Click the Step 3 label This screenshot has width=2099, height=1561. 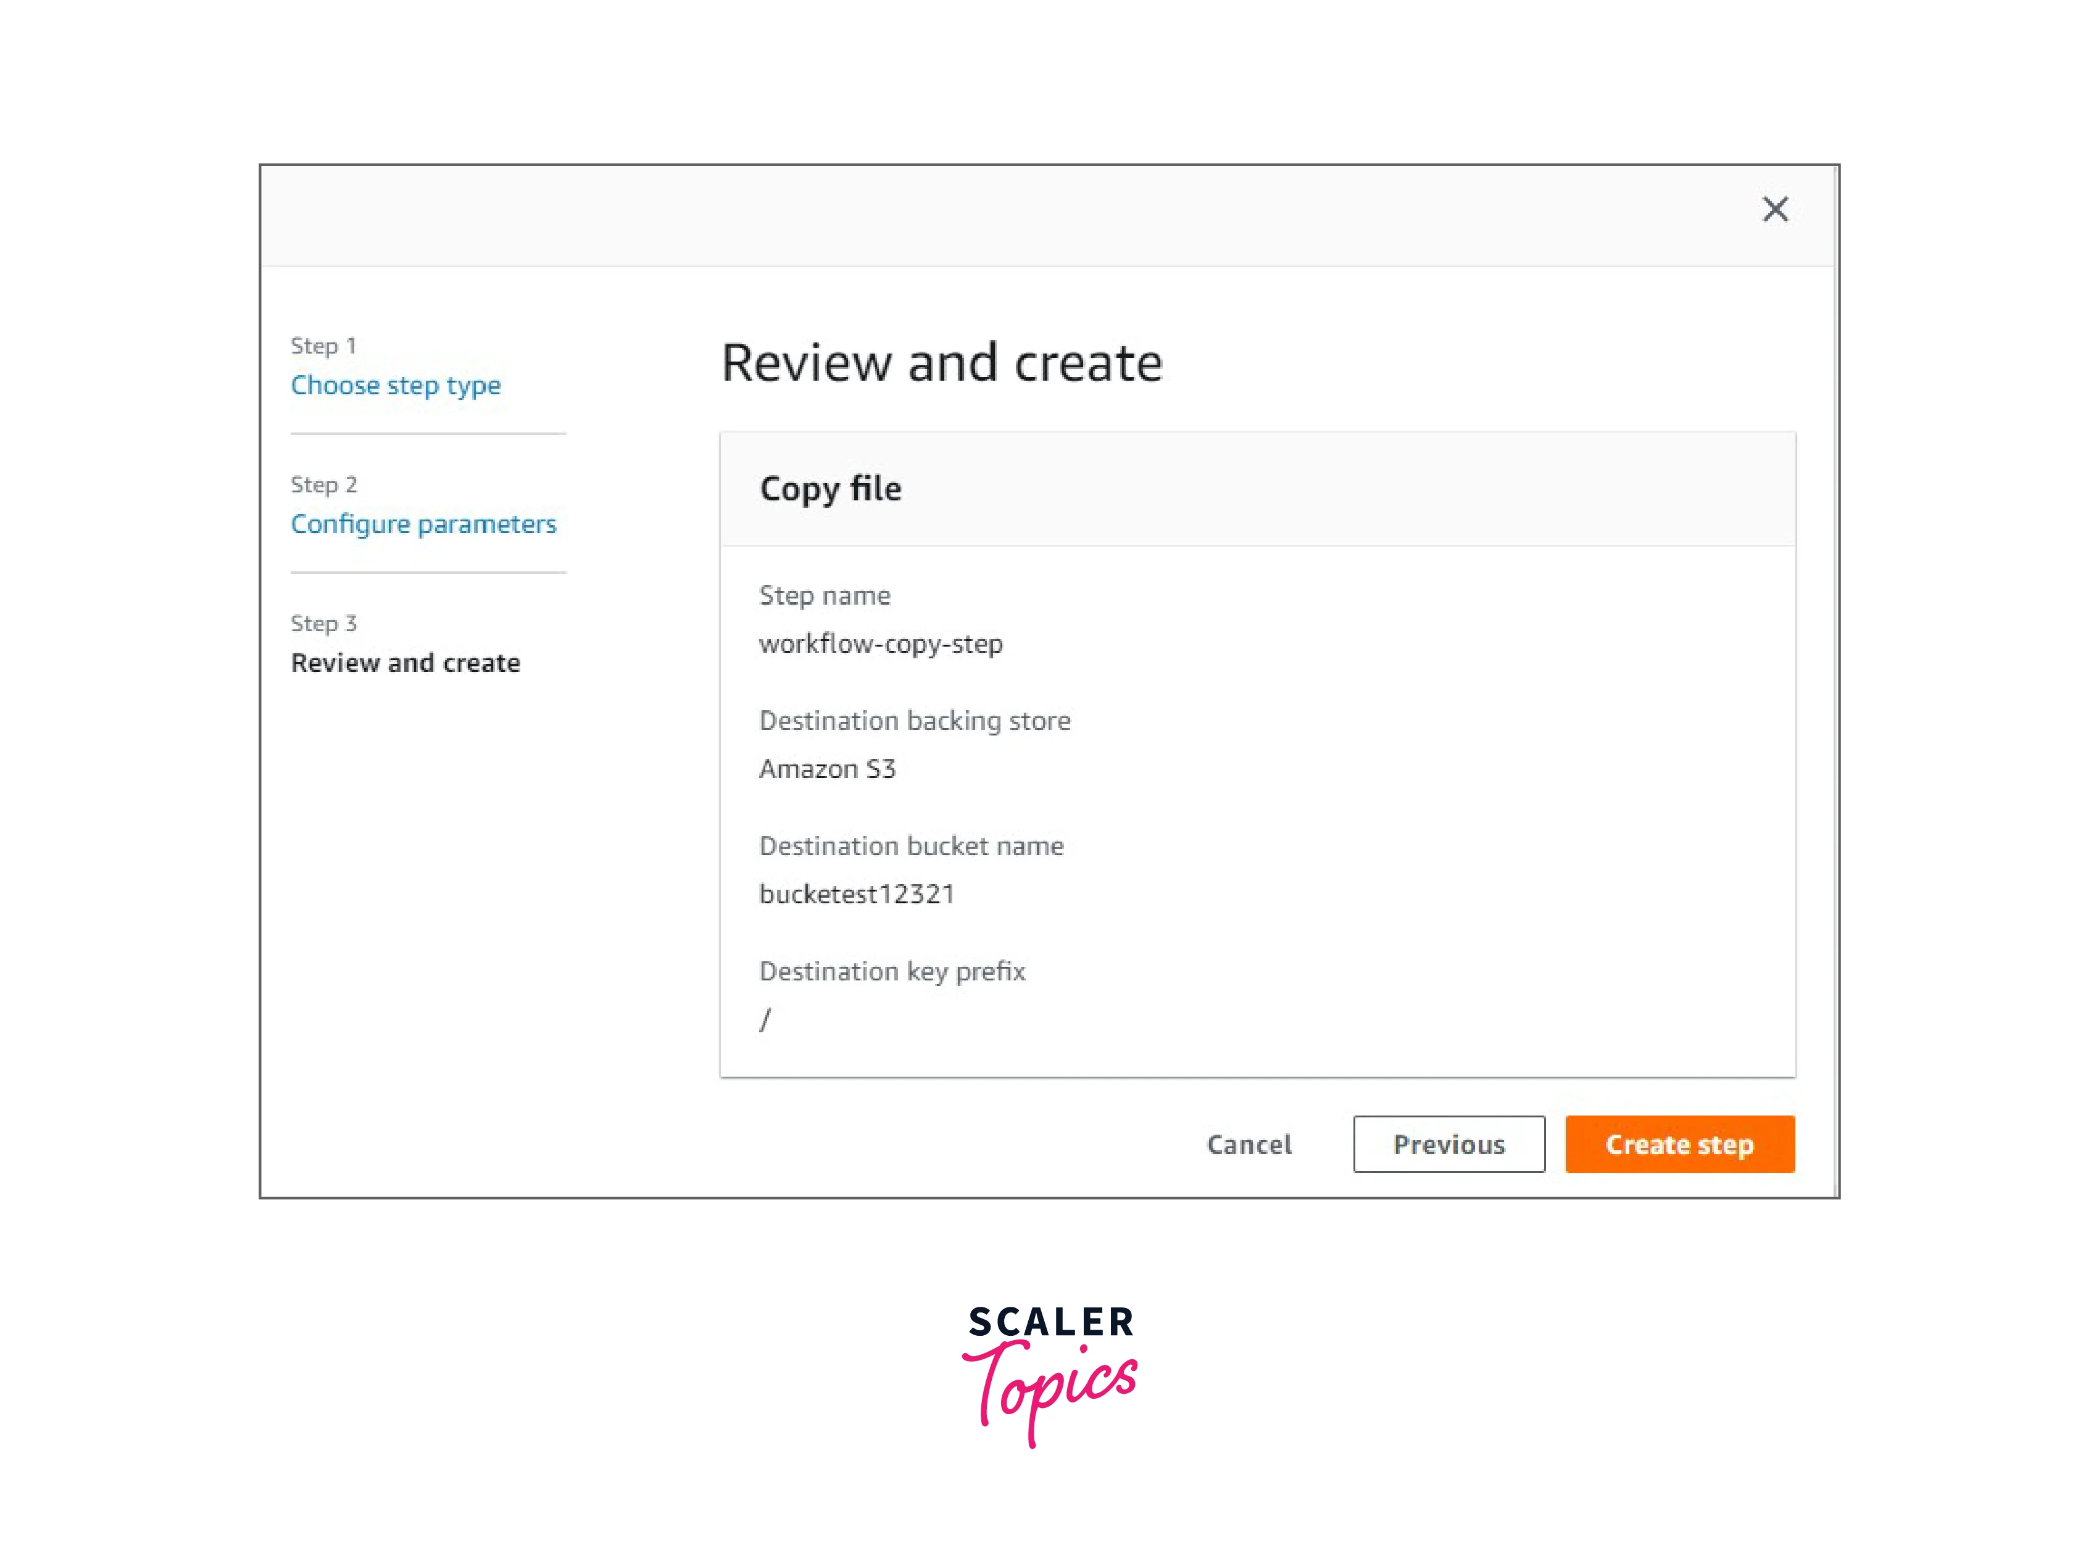click(323, 624)
